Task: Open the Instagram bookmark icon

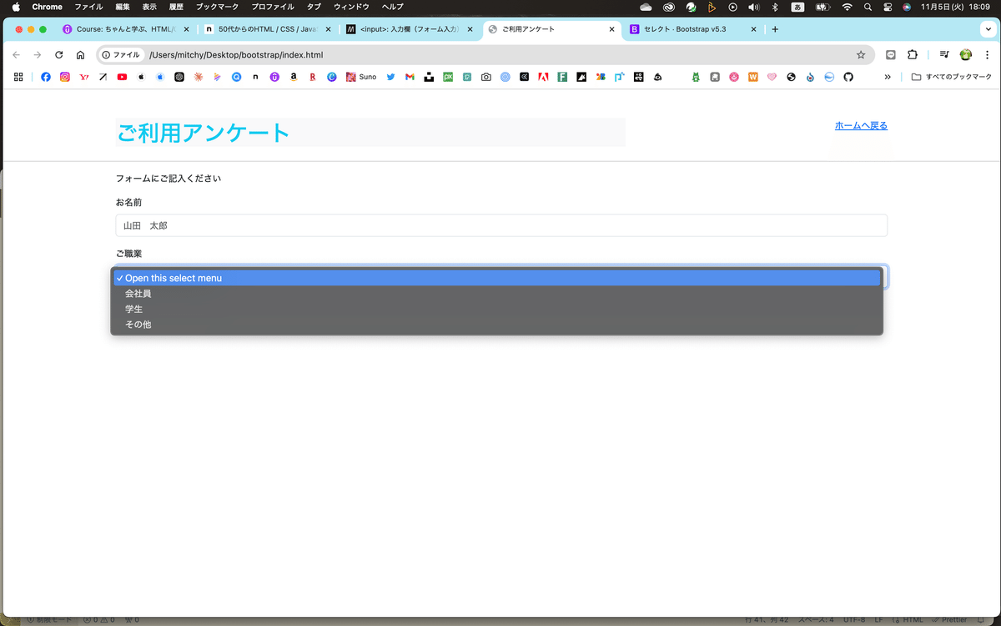Action: [64, 77]
